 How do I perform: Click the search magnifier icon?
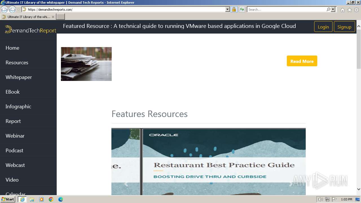click(x=328, y=10)
